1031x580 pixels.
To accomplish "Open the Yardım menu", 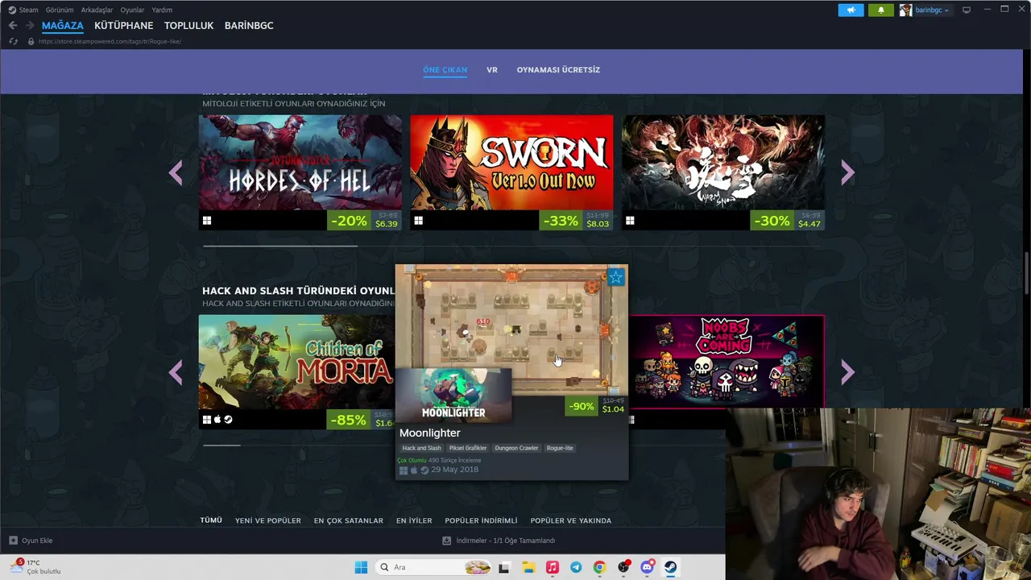I will pyautogui.click(x=162, y=10).
